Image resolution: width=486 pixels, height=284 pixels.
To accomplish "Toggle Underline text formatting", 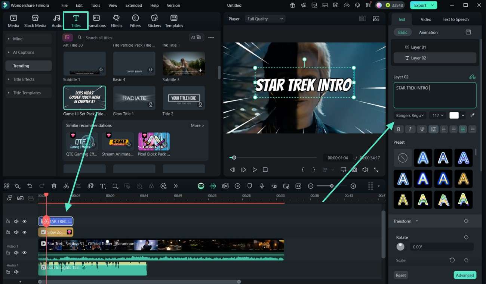I will pos(422,129).
